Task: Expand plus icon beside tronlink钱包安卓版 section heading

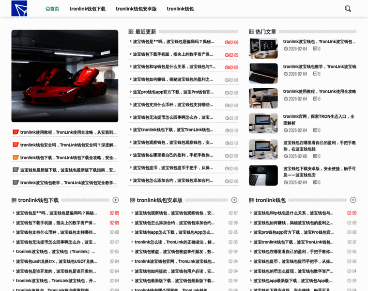Action: coord(234,200)
